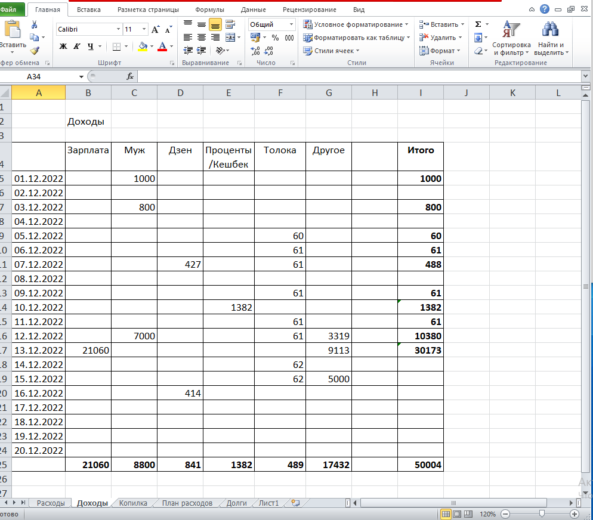Open Help with question mark icon

tap(545, 9)
